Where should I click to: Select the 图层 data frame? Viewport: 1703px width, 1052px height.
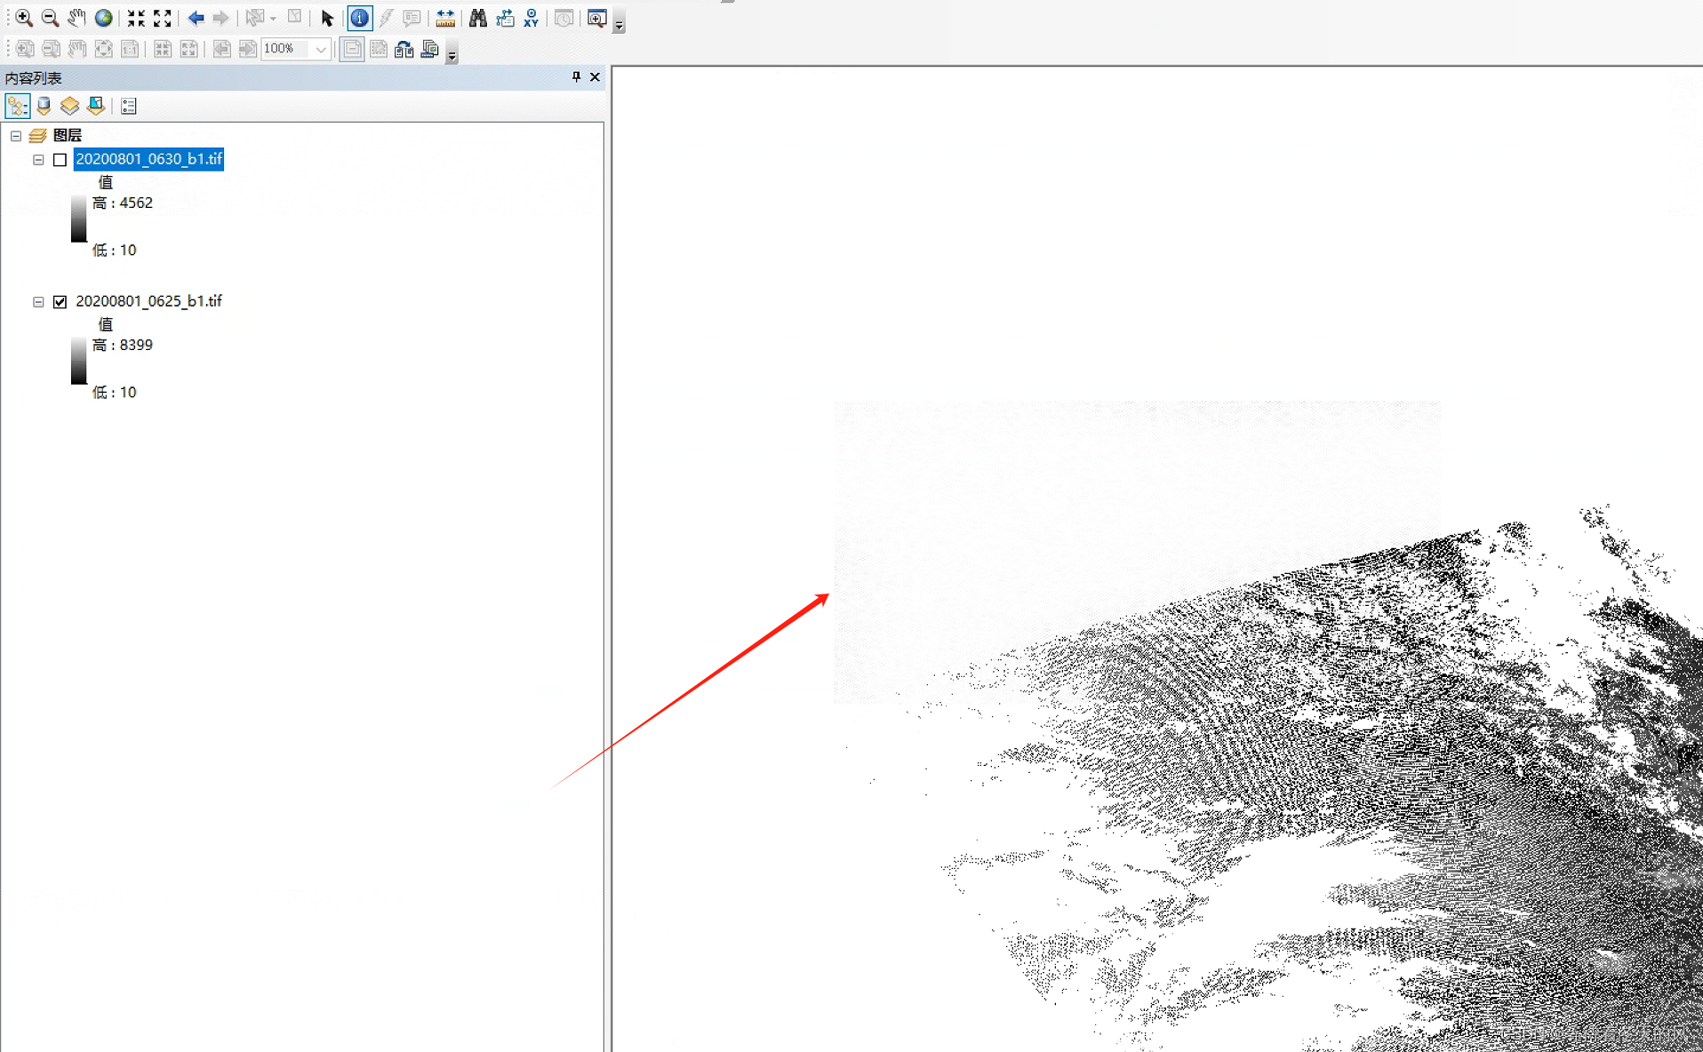(68, 135)
